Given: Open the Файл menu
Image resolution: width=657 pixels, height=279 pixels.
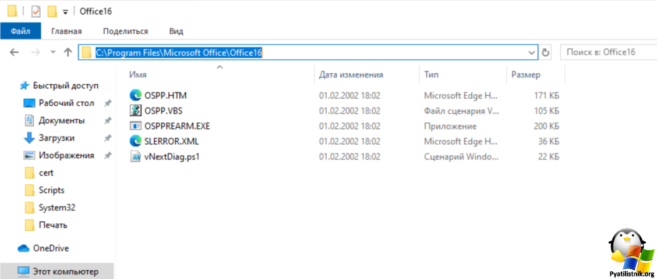Looking at the screenshot, I should [20, 31].
